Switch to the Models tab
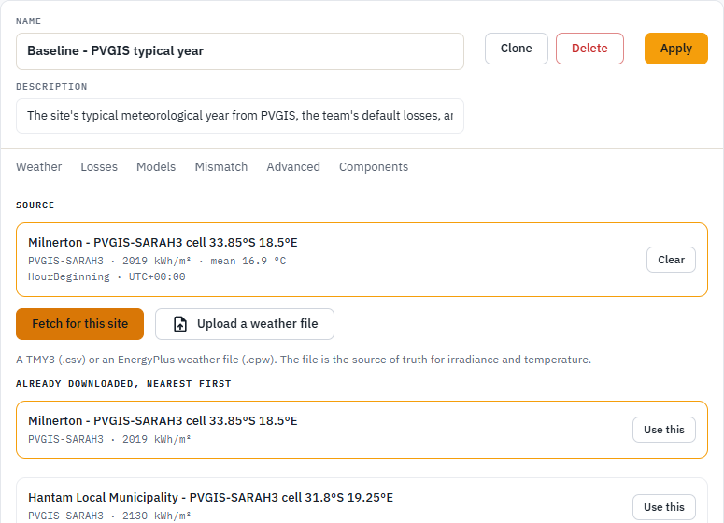Viewport: 724px width, 523px height. [x=156, y=166]
